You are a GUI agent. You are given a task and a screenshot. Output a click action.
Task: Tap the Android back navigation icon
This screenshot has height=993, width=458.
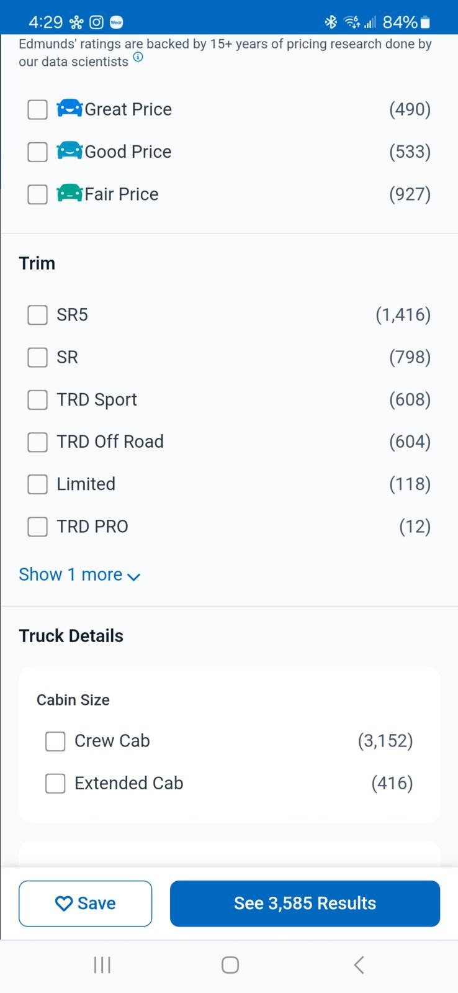pos(359,964)
